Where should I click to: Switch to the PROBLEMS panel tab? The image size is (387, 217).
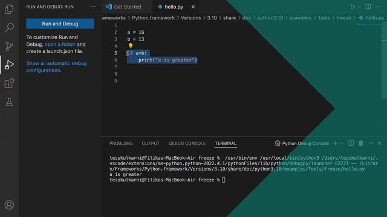coord(121,143)
